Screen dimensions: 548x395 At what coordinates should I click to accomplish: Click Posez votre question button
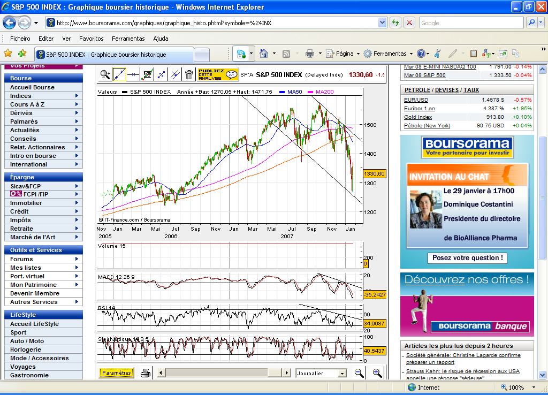467,258
